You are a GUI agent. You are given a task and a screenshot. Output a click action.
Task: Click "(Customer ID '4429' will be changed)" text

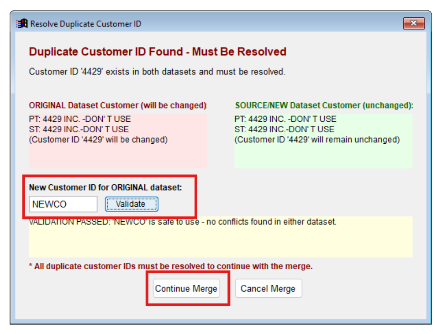(98, 140)
